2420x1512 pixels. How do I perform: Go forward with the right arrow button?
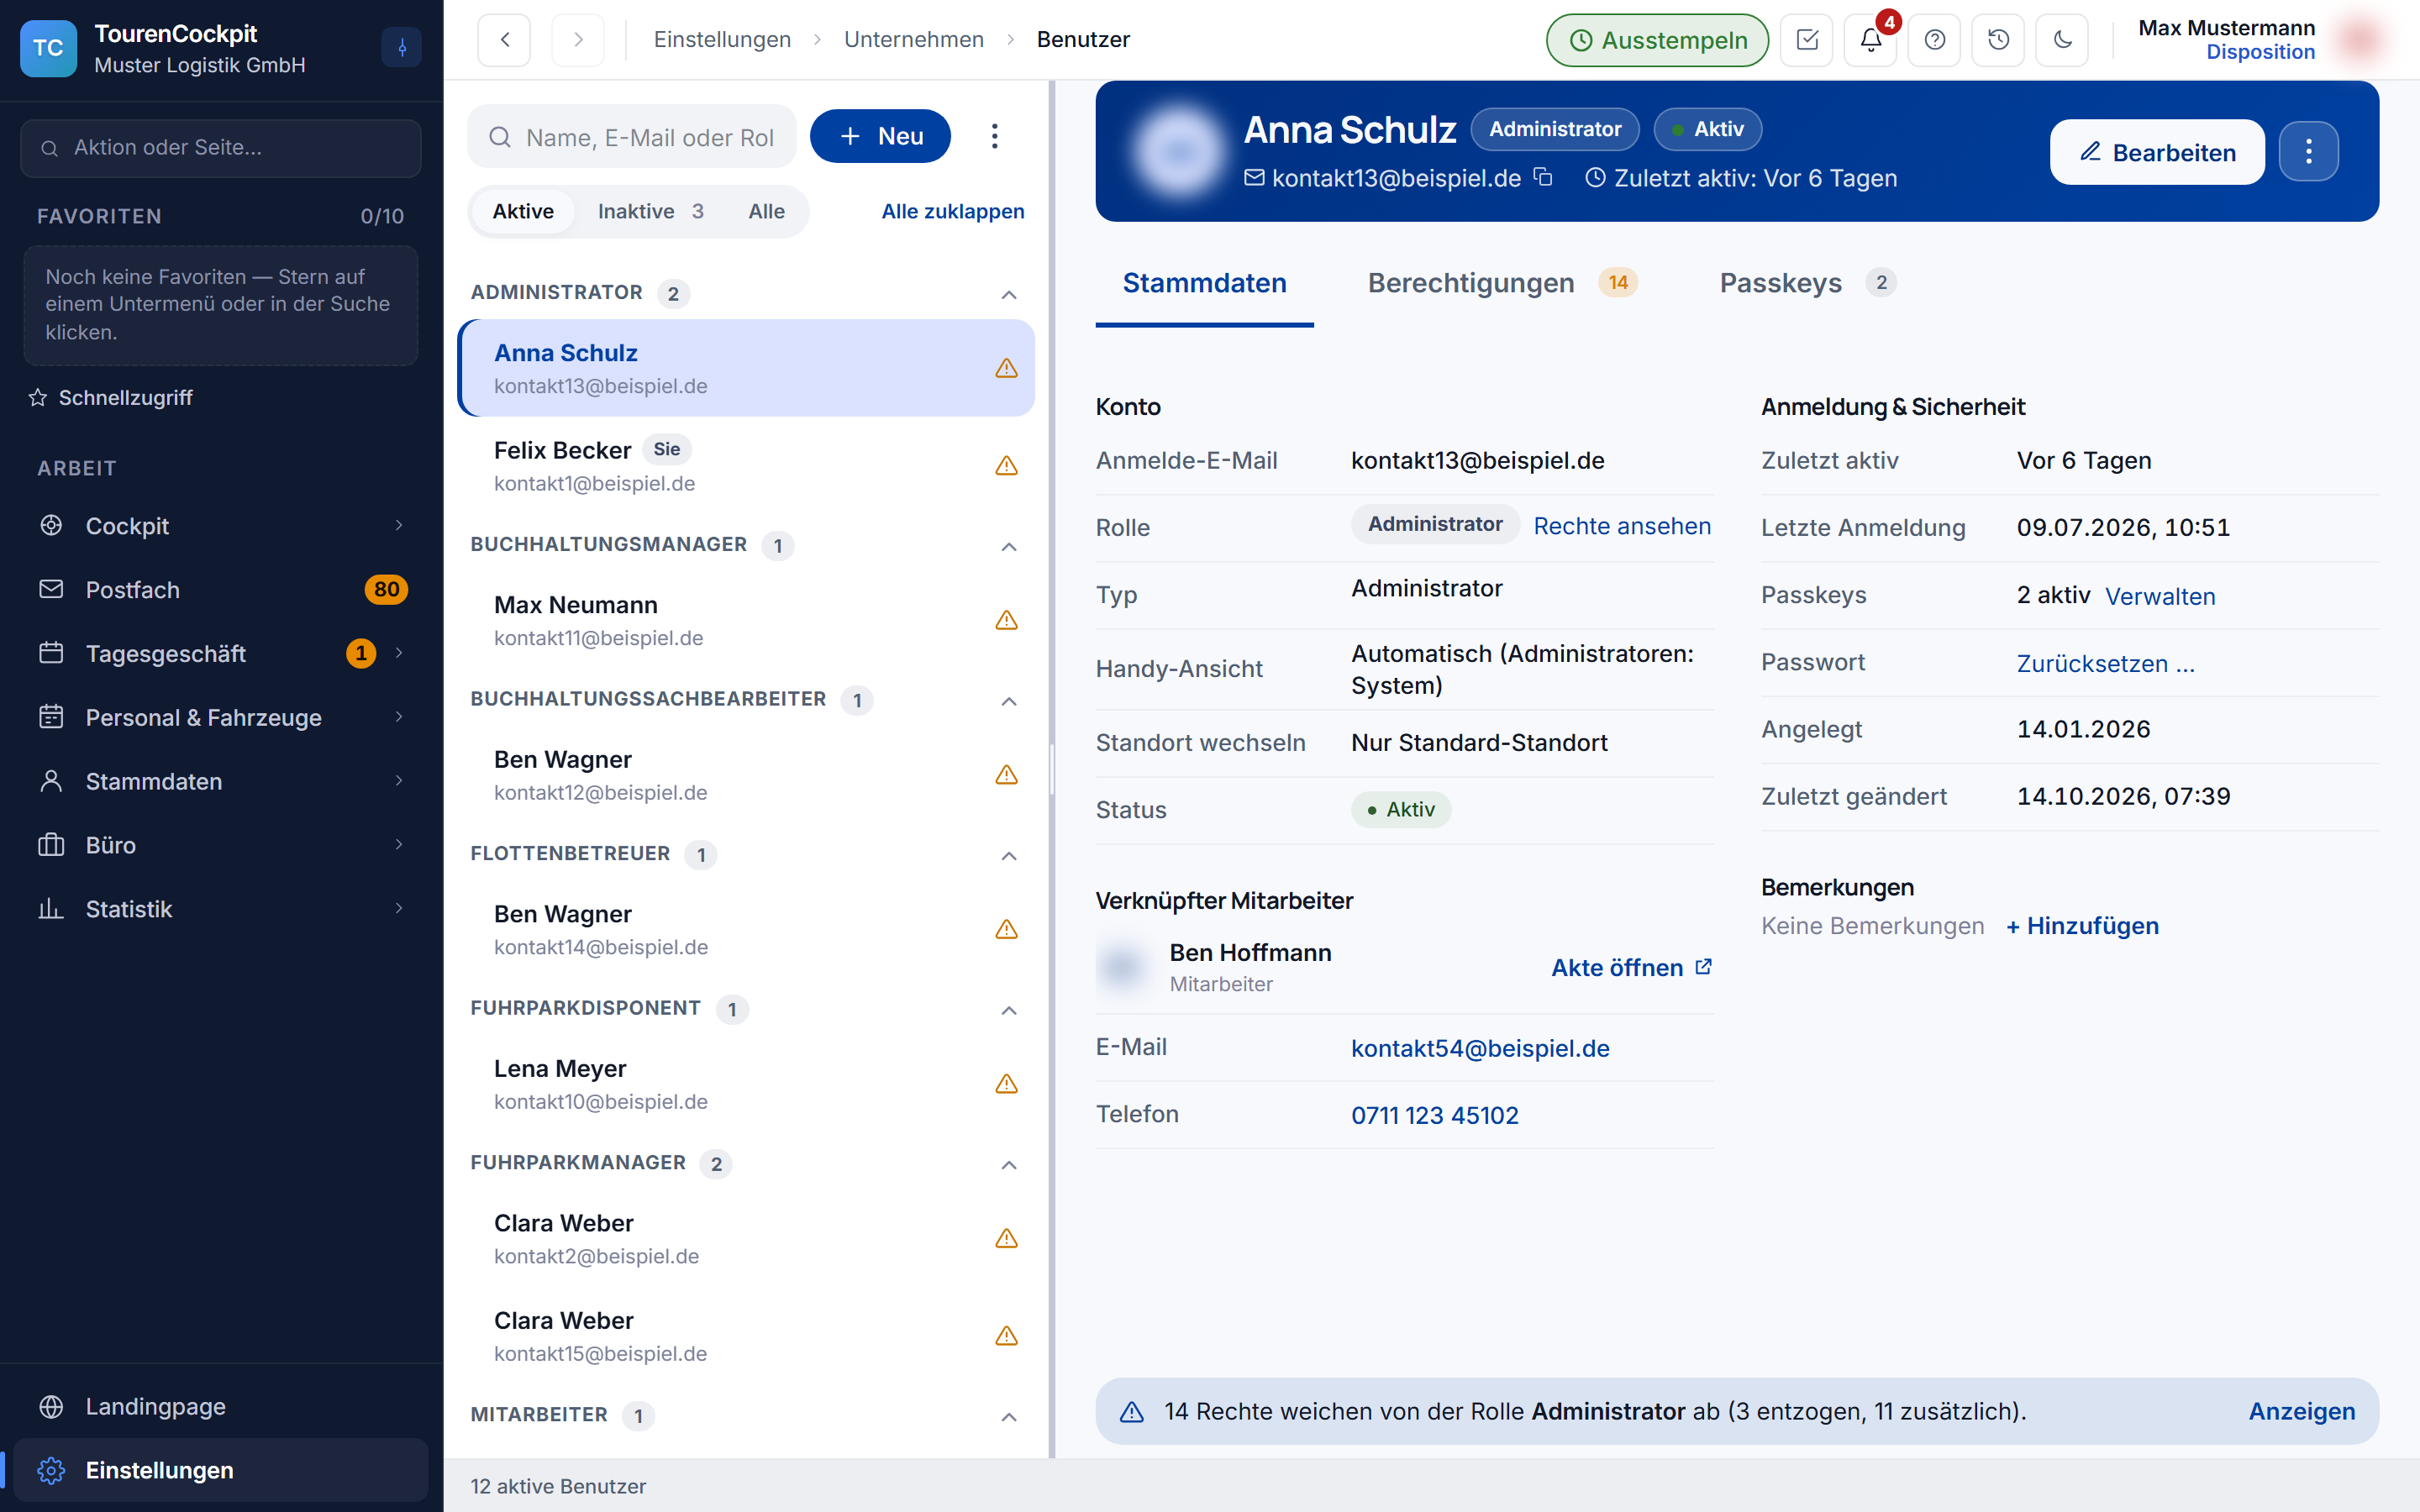(x=578, y=40)
